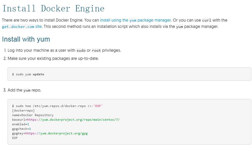
Task: Click the 'Install with yum' heading
Action: tap(26, 39)
